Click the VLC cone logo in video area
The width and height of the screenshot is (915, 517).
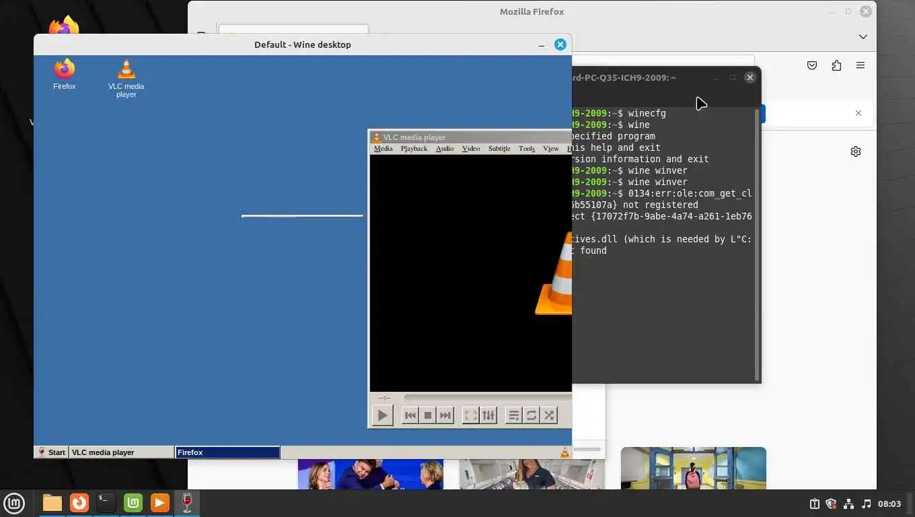tap(554, 273)
